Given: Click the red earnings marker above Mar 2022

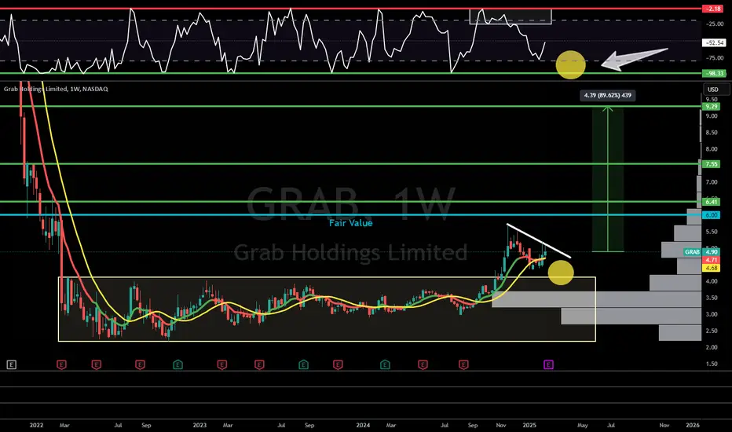Looking at the screenshot, I should coord(61,364).
